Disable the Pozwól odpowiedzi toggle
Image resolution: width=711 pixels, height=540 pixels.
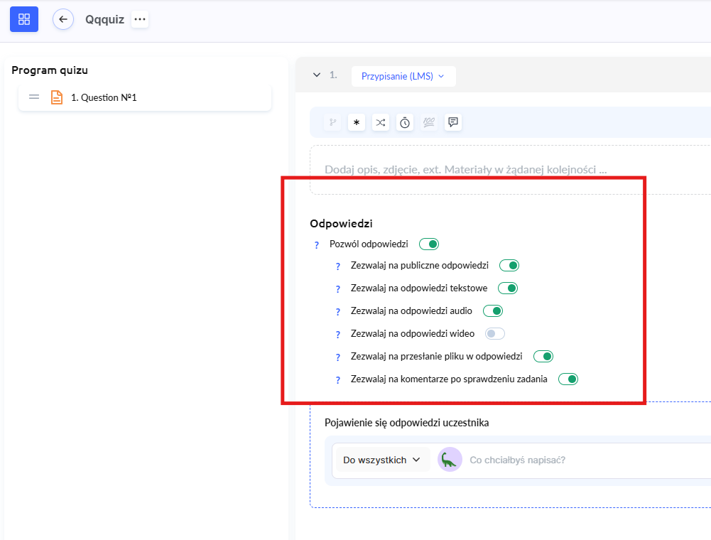click(x=429, y=244)
